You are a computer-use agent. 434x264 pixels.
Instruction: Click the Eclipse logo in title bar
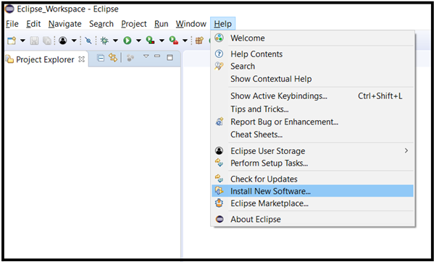point(9,9)
